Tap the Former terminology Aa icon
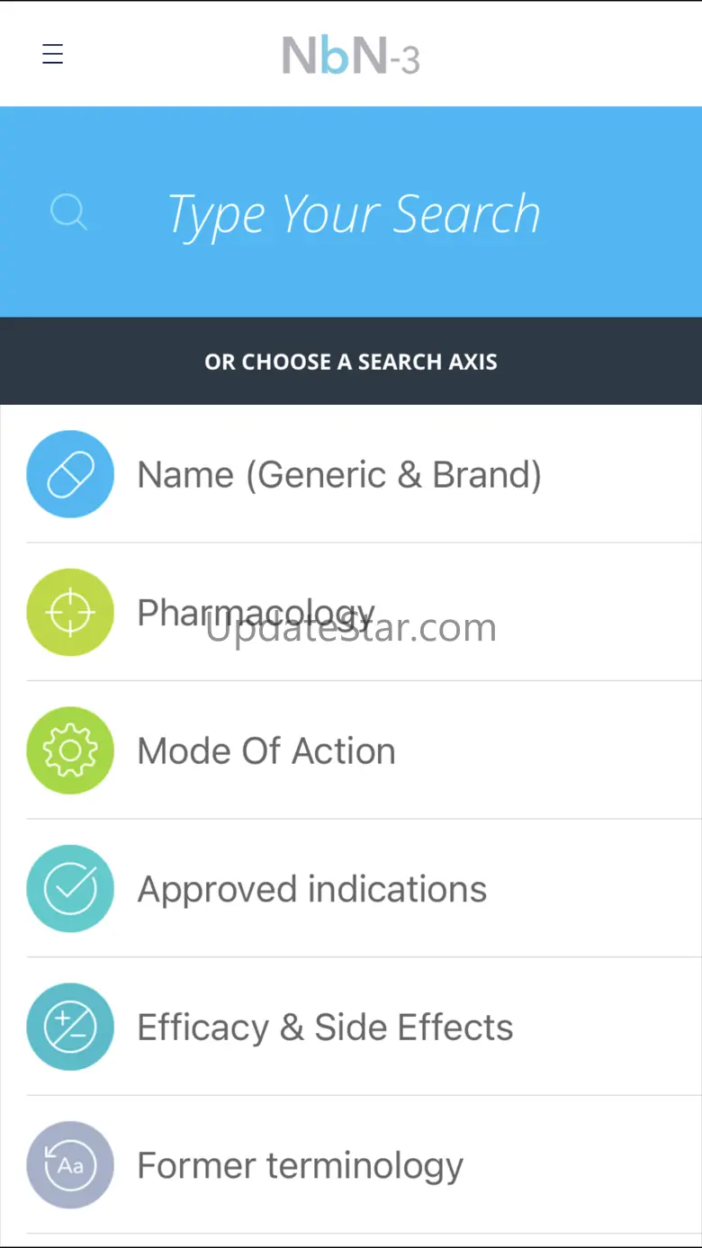702x1248 pixels. point(70,1165)
